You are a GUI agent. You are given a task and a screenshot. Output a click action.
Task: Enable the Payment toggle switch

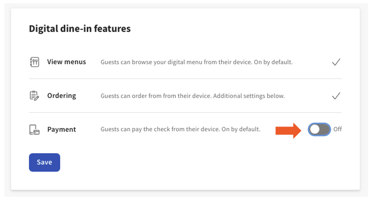pos(319,129)
